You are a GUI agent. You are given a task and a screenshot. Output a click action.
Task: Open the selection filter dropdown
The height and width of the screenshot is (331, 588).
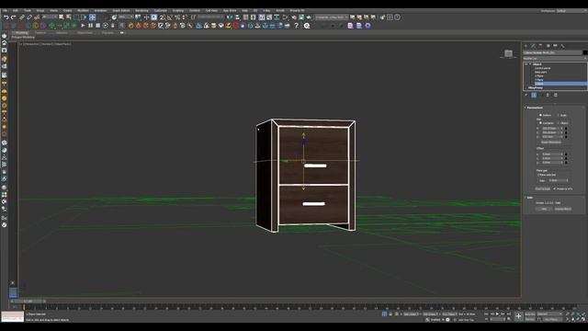pyautogui.click(x=50, y=17)
